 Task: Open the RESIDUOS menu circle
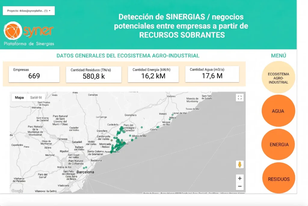tap(279, 178)
